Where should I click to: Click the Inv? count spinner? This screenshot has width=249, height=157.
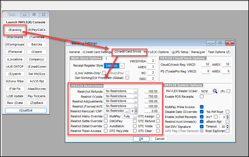coord(227,117)
